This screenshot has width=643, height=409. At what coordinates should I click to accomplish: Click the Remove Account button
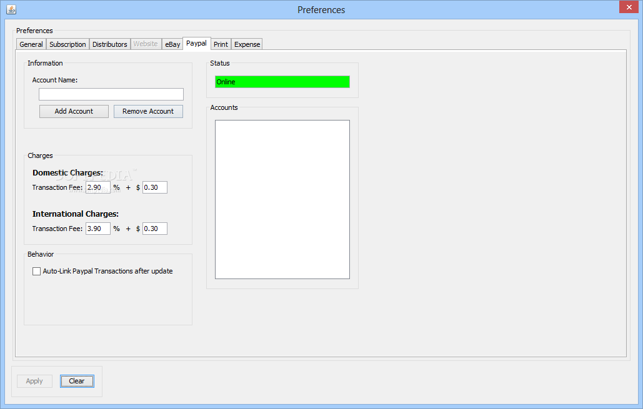click(148, 112)
